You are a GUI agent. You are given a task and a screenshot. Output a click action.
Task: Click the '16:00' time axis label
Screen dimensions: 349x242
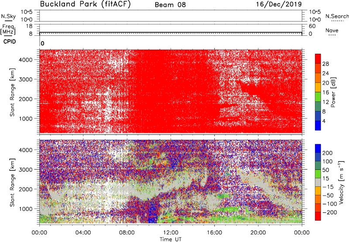pos(214,233)
